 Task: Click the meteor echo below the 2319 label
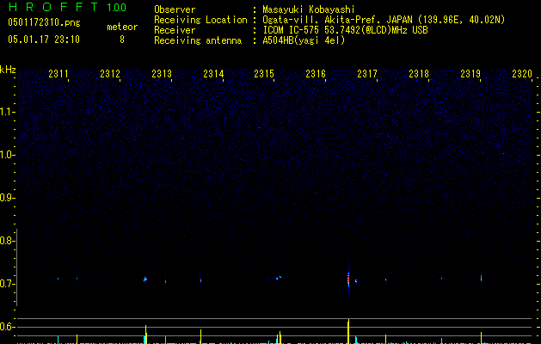click(481, 278)
